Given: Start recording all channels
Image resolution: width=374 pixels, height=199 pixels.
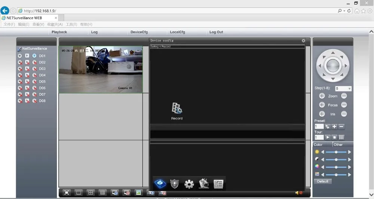Looking at the screenshot, I should coord(150,193).
